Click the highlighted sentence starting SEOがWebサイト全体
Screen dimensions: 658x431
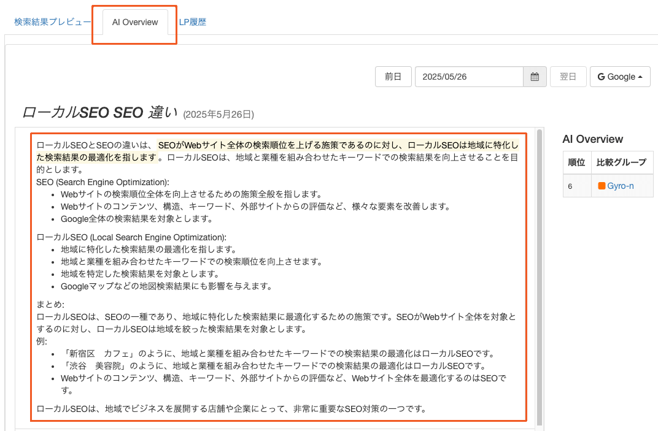point(278,151)
